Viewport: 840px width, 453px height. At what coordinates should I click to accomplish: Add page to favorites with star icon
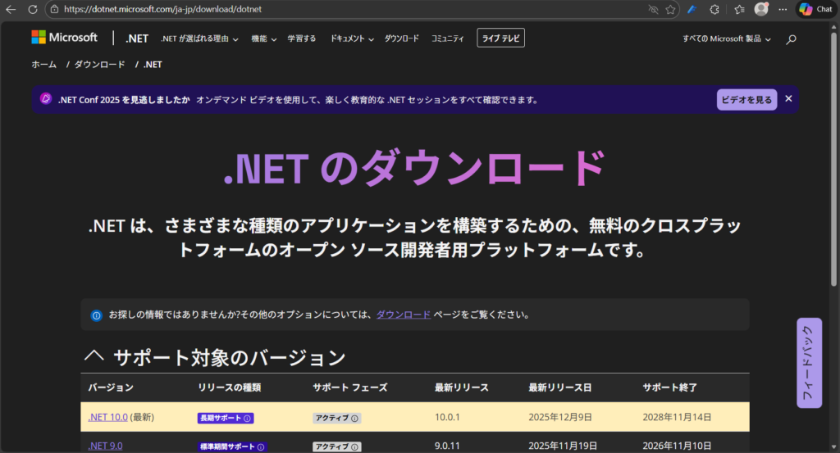click(x=671, y=9)
